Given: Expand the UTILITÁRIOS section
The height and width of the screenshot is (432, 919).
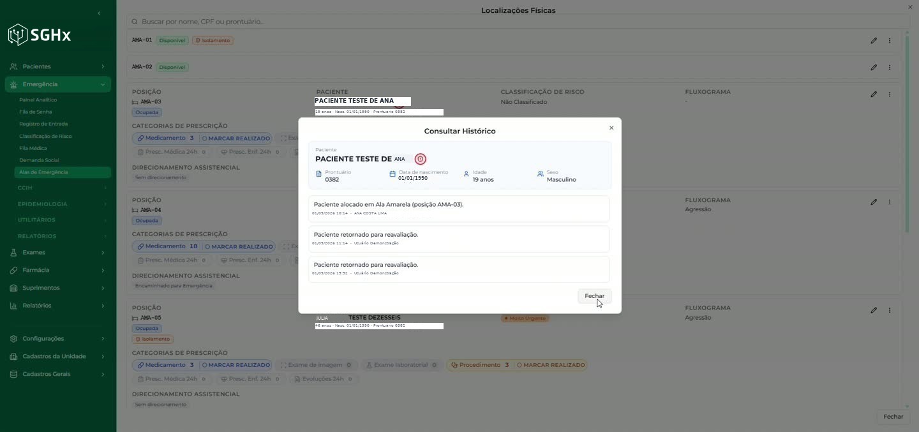Looking at the screenshot, I should pyautogui.click(x=62, y=220).
